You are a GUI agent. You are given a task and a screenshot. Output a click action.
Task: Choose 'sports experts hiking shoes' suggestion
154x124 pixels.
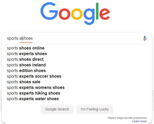[x=77, y=93]
